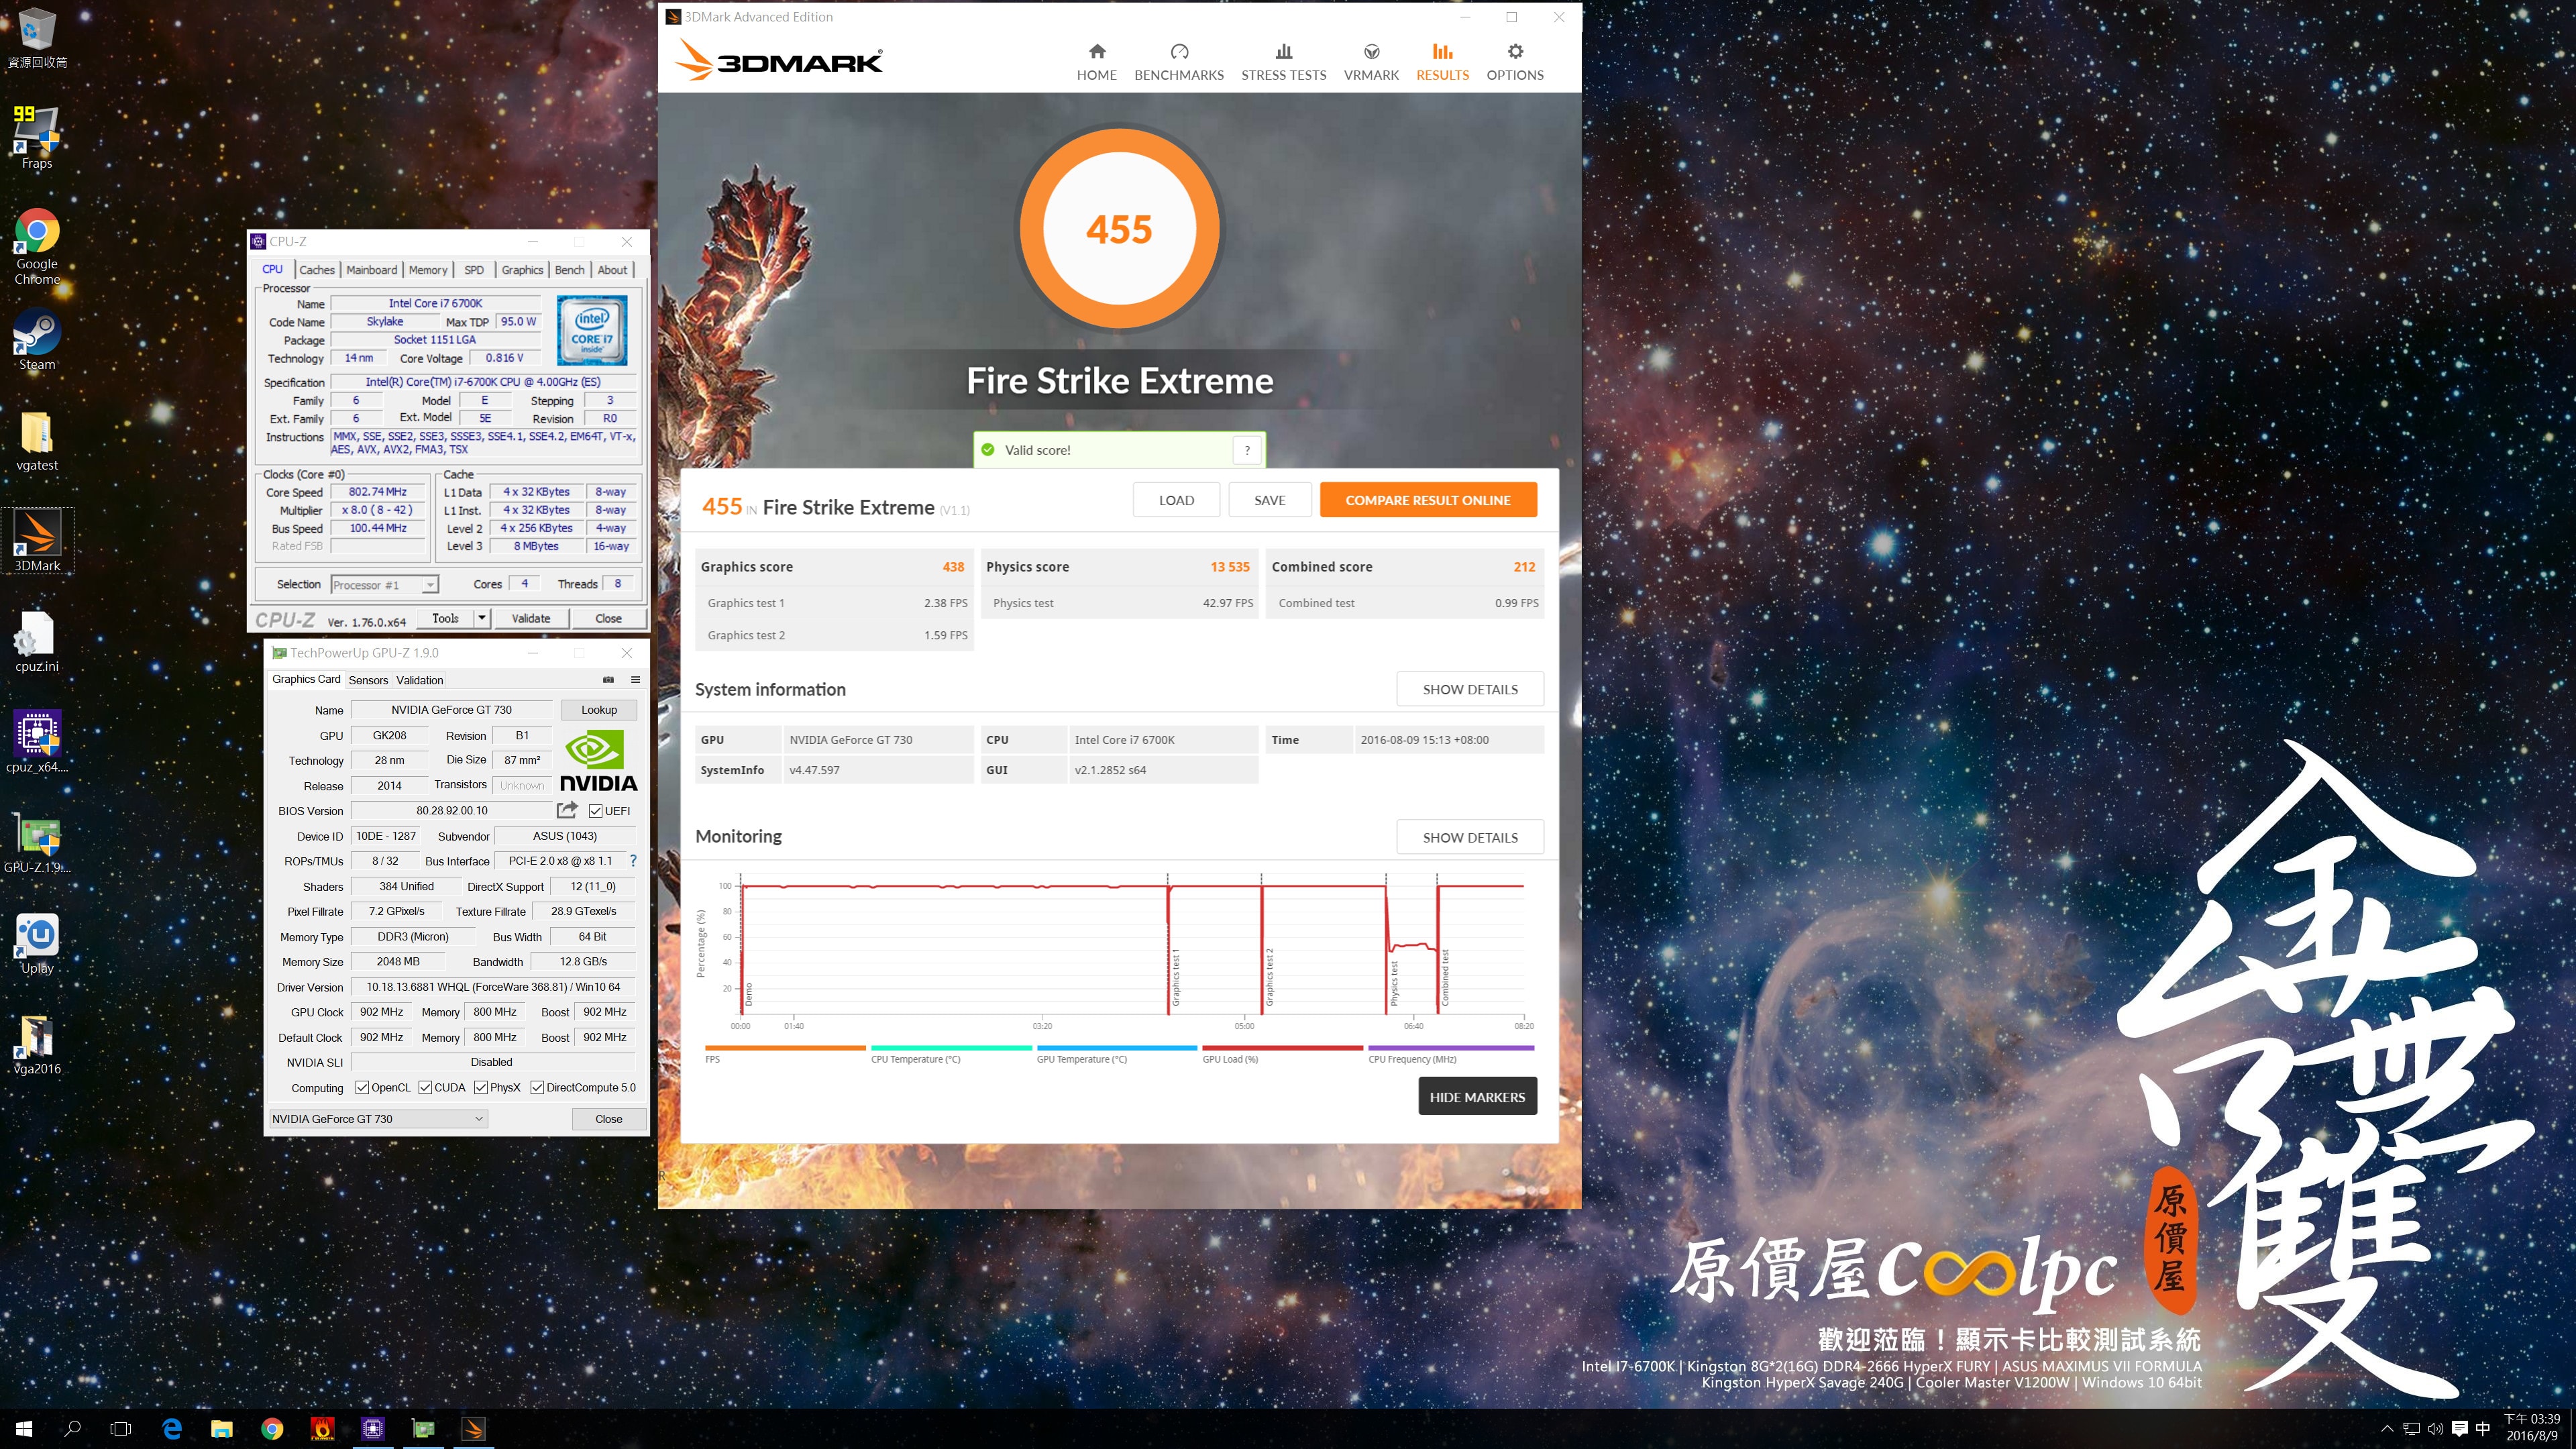This screenshot has width=2576, height=1449.
Task: Toggle the PhysX checkbox in GPU-Z
Action: tap(481, 1087)
